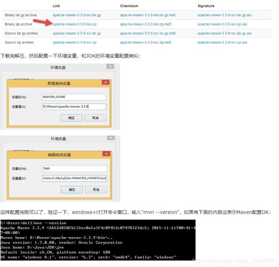Open apache-maven-3.3.9-bin.tar.gz.md5 checksum link
Image resolution: width=279 pixels, height=267 pixels.
tap(148, 15)
